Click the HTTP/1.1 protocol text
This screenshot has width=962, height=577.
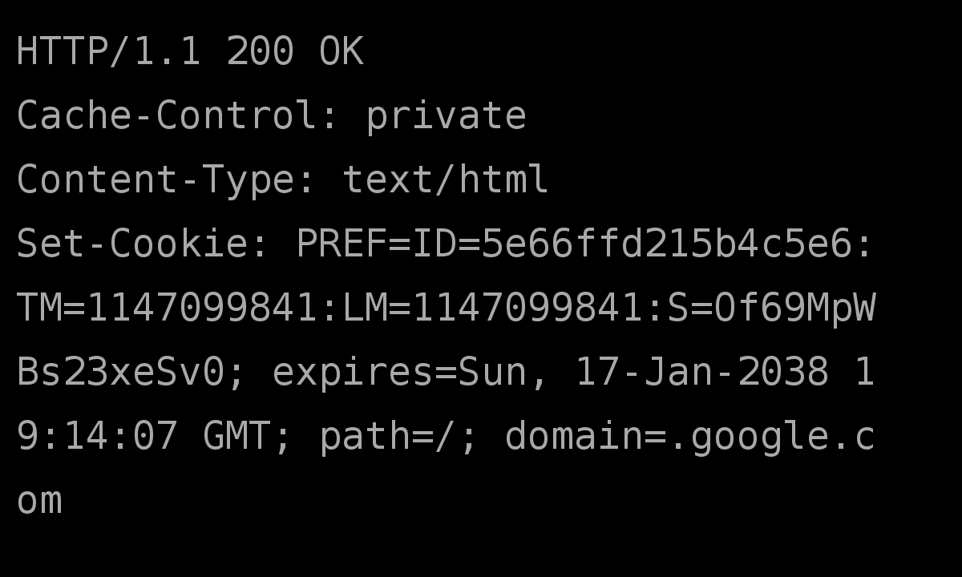108,51
